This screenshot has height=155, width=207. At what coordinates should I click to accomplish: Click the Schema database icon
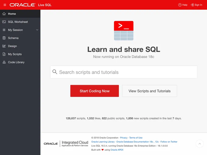pyautogui.click(x=4, y=38)
